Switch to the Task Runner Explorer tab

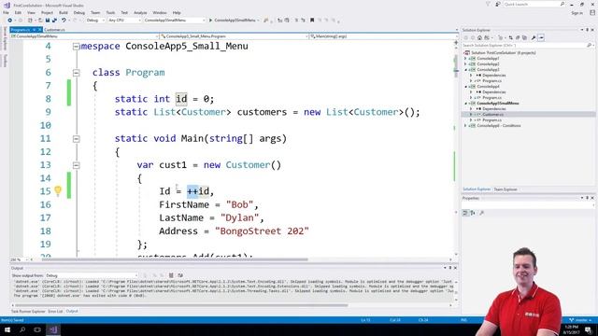tap(28, 311)
